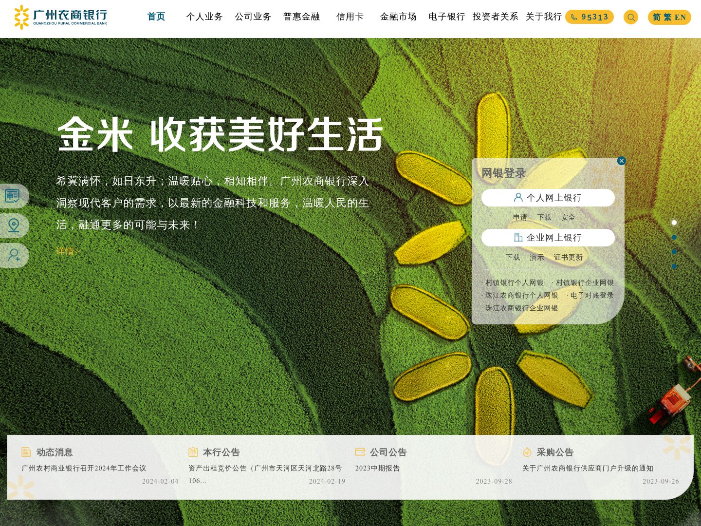Open 电子对账登录 link
This screenshot has height=526, width=701.
(591, 295)
